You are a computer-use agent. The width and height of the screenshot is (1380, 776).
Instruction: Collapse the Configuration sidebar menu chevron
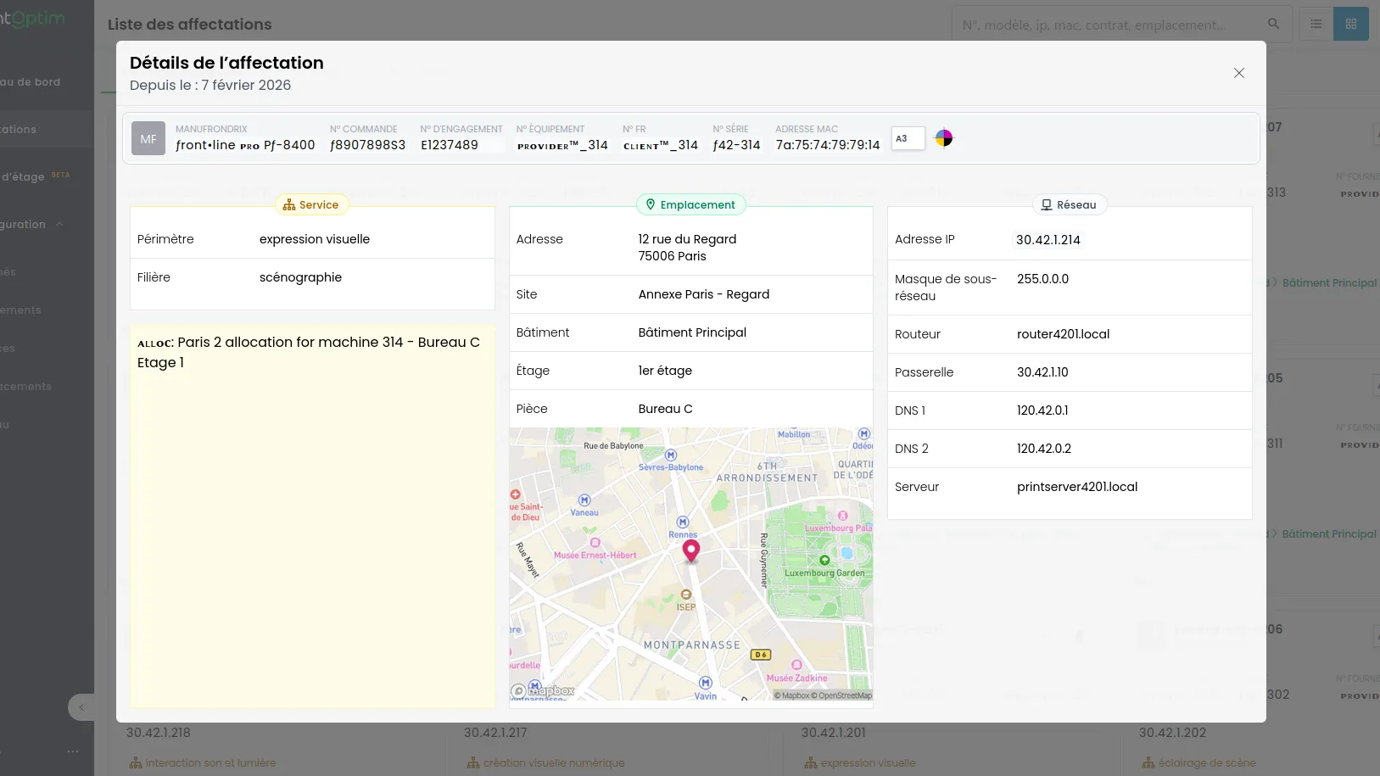59,225
